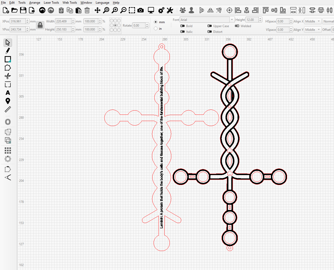Viewport: 334px width, 270px height.
Task: Open the camera capture icon
Action: tap(141, 10)
